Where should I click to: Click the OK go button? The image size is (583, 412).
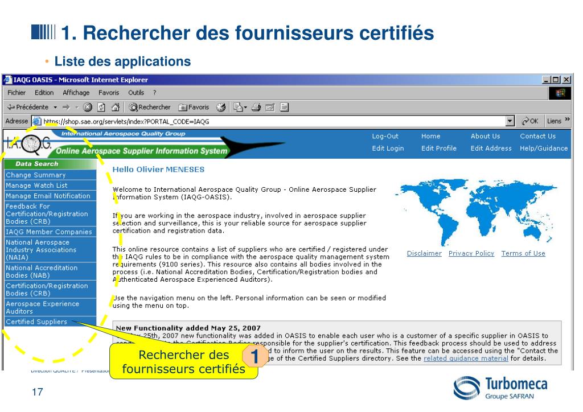(530, 121)
